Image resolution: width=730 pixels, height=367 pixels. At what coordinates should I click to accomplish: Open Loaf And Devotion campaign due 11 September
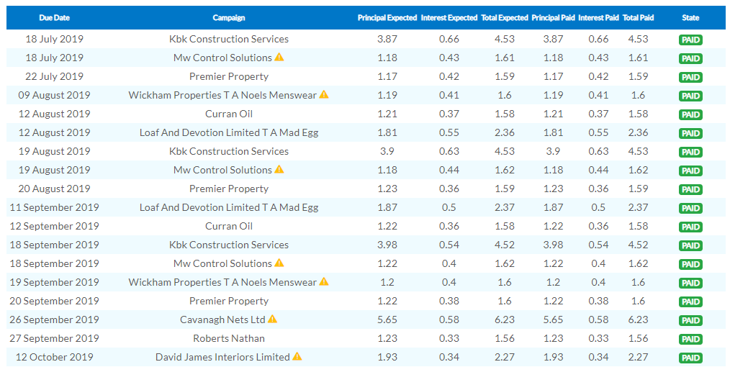click(x=229, y=207)
